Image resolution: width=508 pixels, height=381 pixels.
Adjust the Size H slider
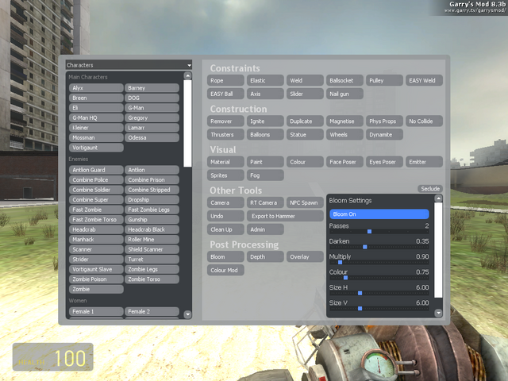(379, 293)
